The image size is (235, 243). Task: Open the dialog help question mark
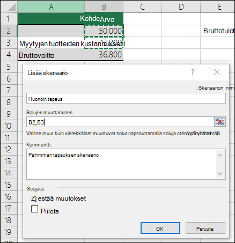tap(193, 72)
